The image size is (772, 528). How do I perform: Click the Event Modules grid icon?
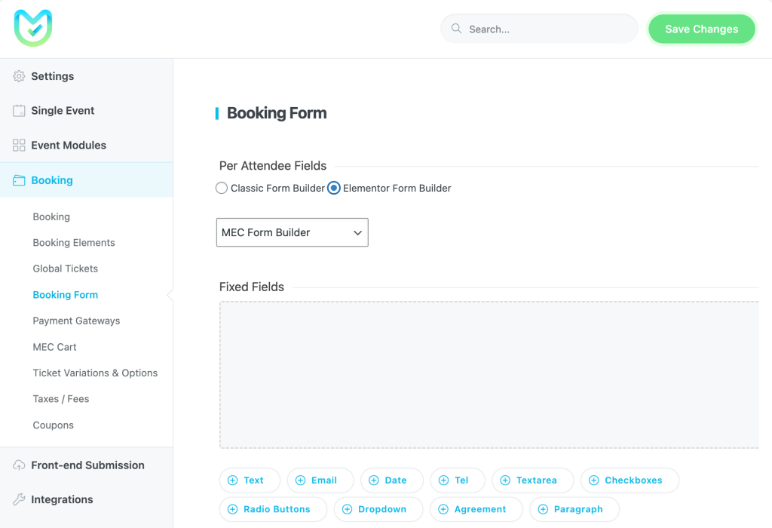click(x=17, y=145)
